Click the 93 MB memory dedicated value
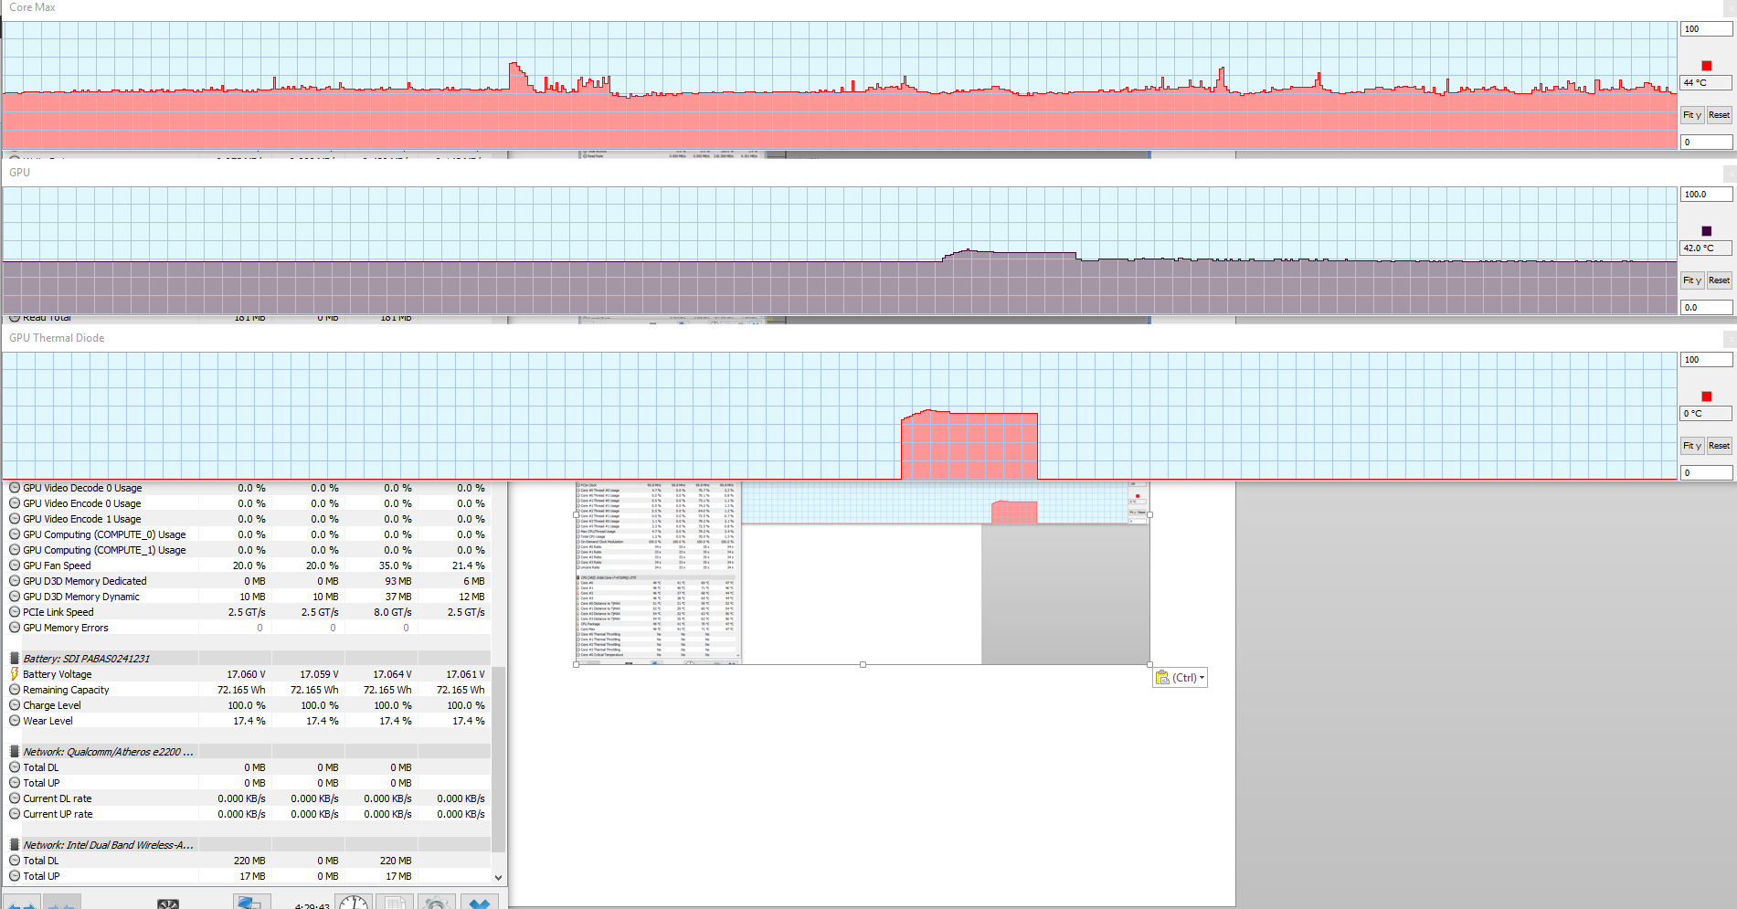The width and height of the screenshot is (1737, 909). pos(397,581)
